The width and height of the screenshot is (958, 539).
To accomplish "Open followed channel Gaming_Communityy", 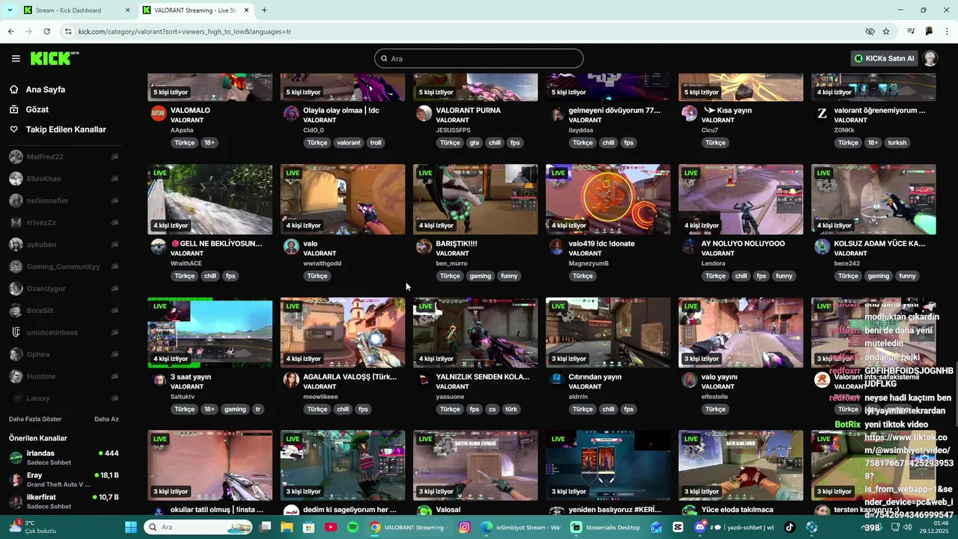I will tap(63, 267).
